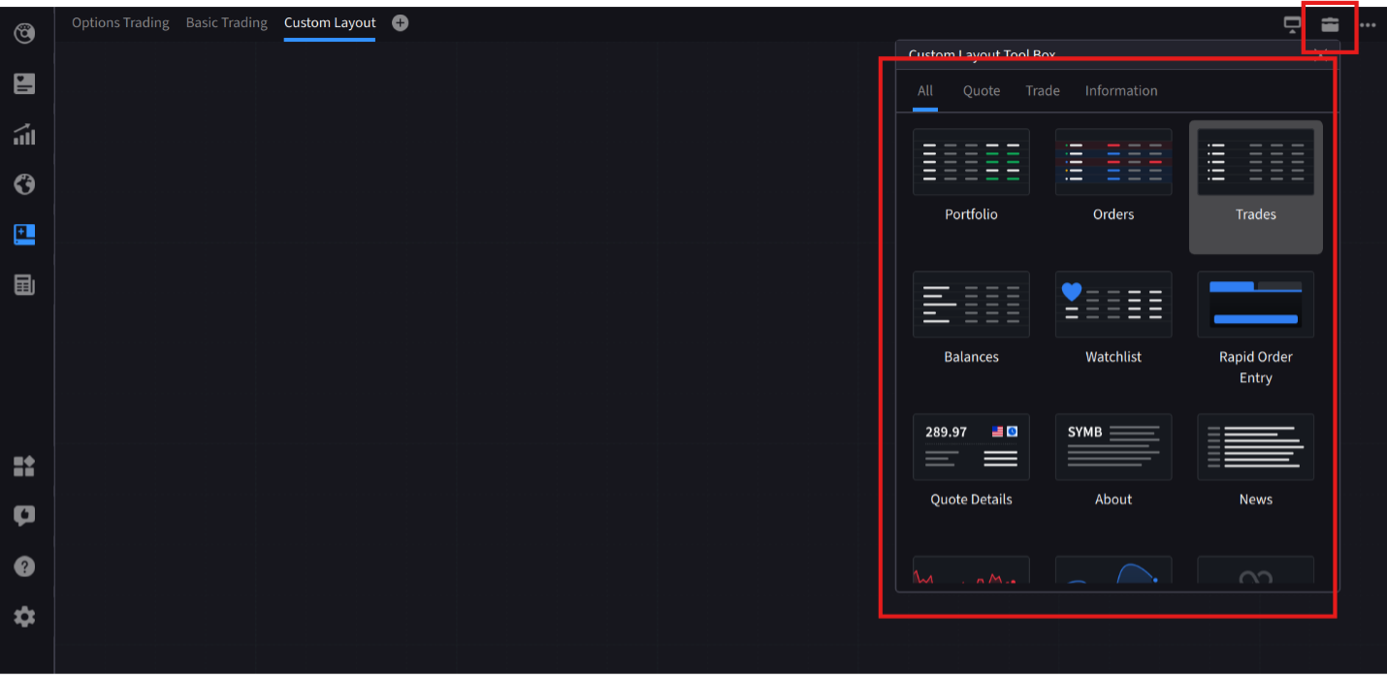Click the plus button to add a layout
Image resolution: width=1387 pixels, height=678 pixels.
click(x=400, y=22)
